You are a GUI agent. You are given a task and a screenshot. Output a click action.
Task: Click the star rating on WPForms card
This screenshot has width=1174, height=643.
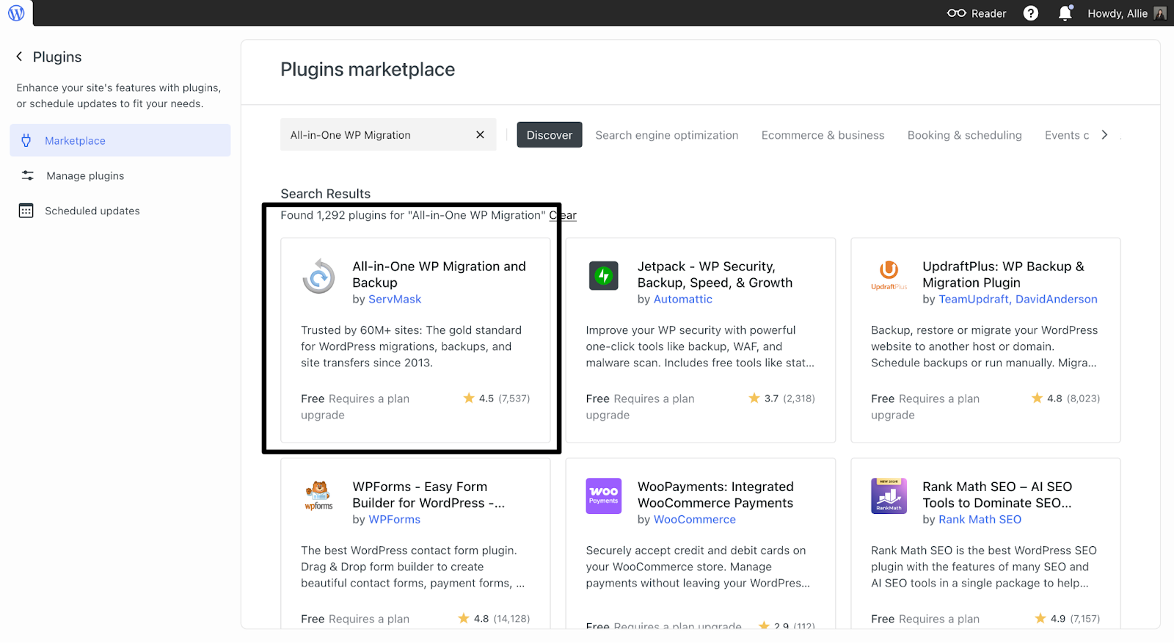pyautogui.click(x=494, y=619)
